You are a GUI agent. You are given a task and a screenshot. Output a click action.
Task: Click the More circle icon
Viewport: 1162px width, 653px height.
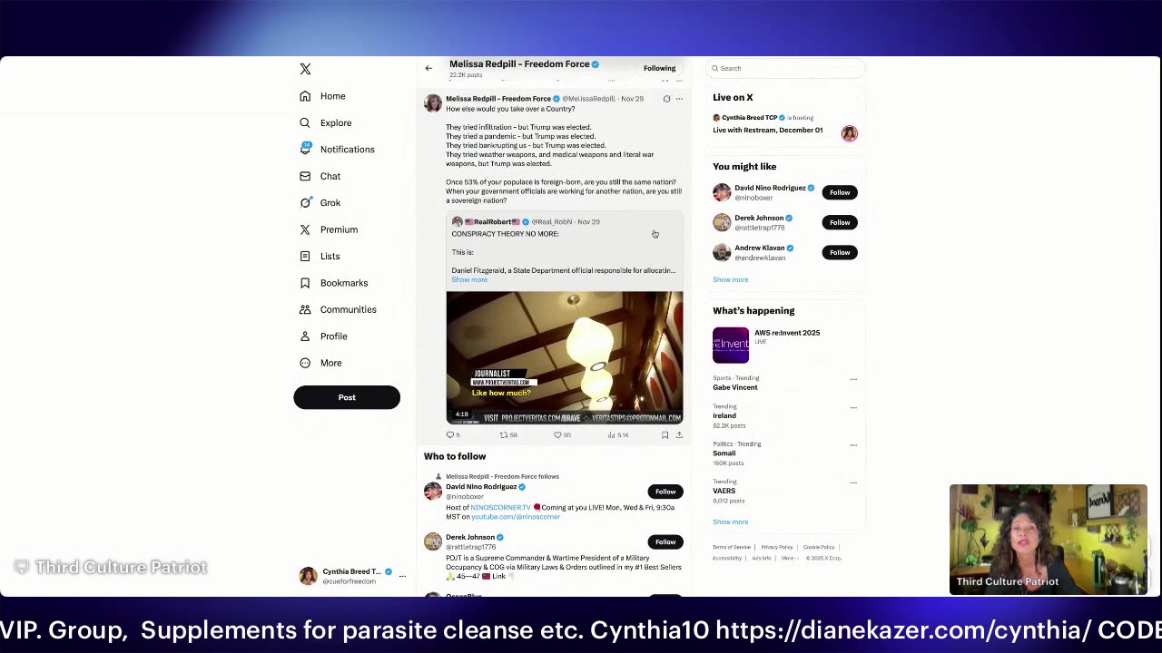pos(305,363)
